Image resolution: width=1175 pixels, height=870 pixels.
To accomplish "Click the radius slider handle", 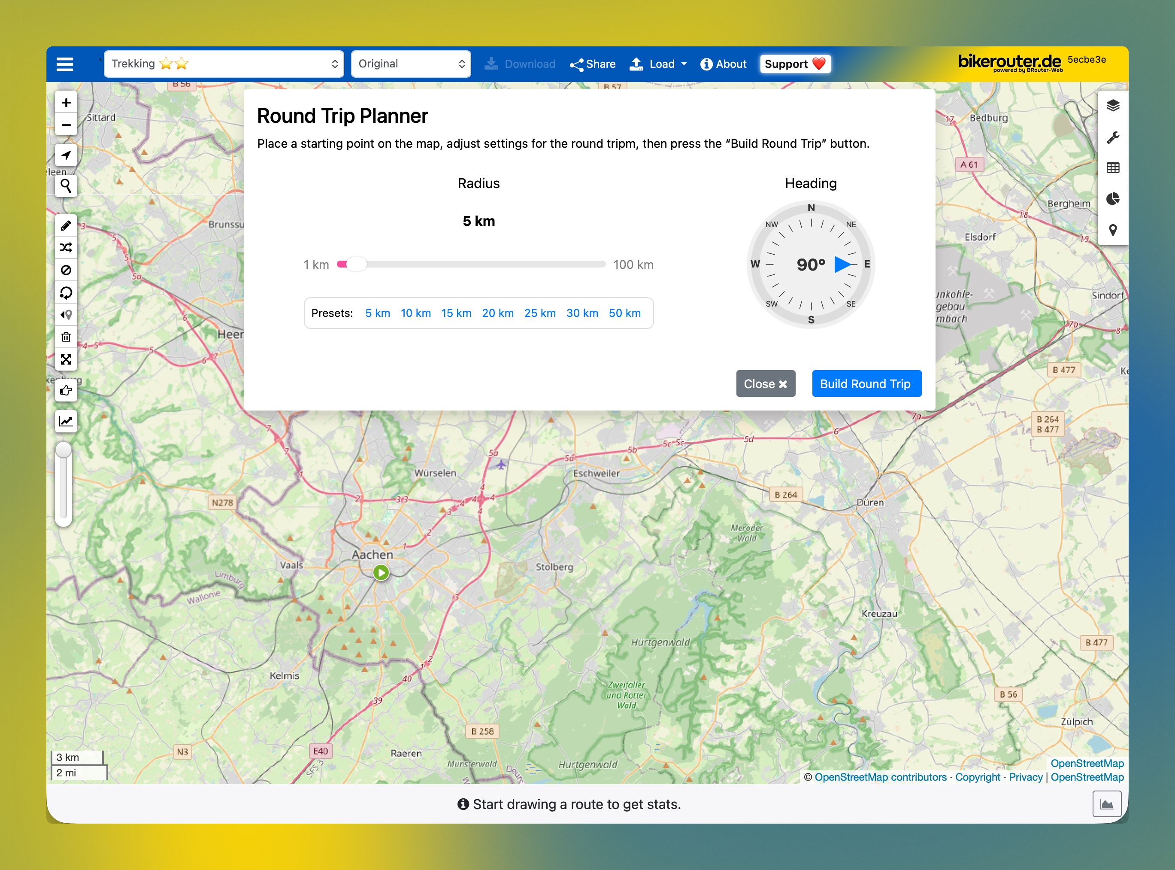I will click(x=356, y=265).
